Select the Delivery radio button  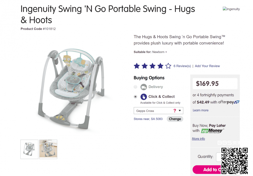136,87
